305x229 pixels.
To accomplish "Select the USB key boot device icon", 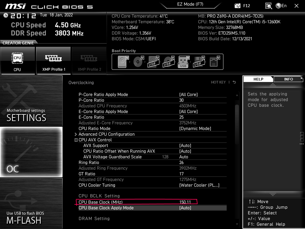I will tap(183, 62).
